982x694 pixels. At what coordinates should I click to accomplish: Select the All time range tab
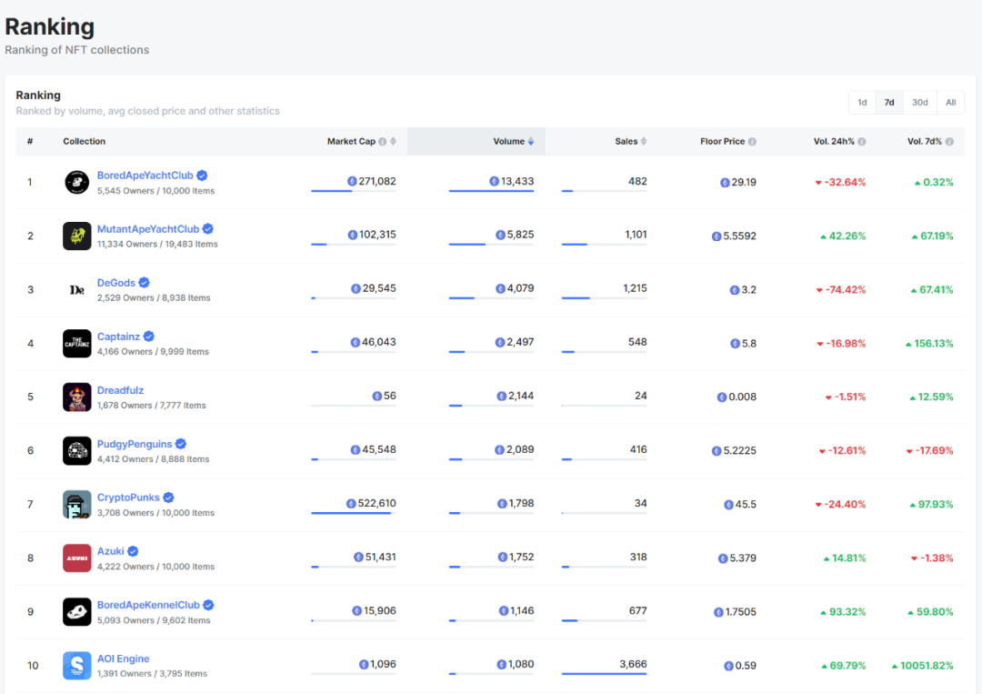(951, 103)
